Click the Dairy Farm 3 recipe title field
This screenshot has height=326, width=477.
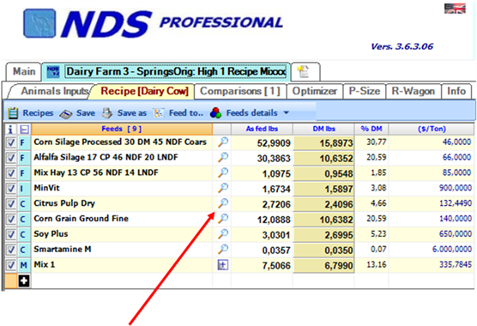click(176, 72)
